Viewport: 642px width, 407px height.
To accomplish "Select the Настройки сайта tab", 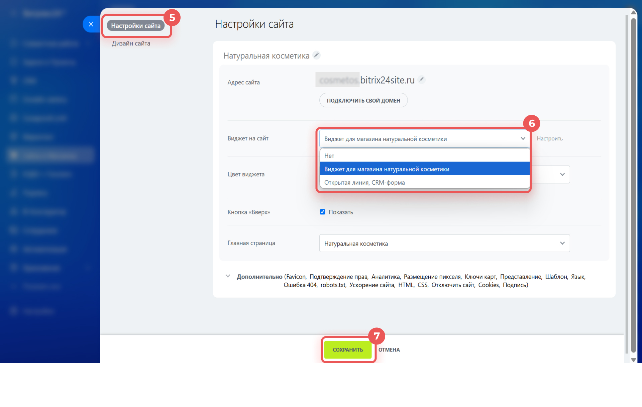I will coord(135,26).
